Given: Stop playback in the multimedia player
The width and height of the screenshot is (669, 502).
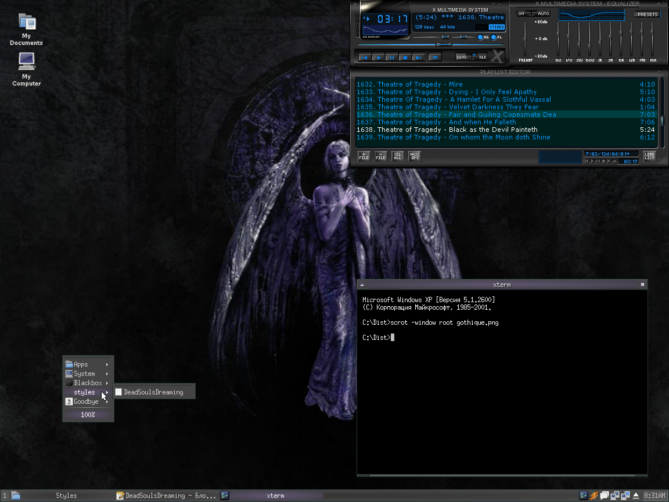Looking at the screenshot, I should 405,57.
